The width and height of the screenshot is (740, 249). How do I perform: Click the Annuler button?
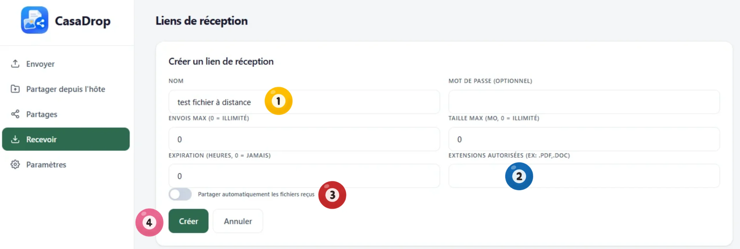(238, 221)
